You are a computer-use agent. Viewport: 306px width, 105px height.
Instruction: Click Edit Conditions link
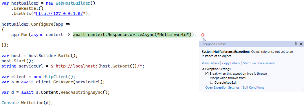(253, 87)
